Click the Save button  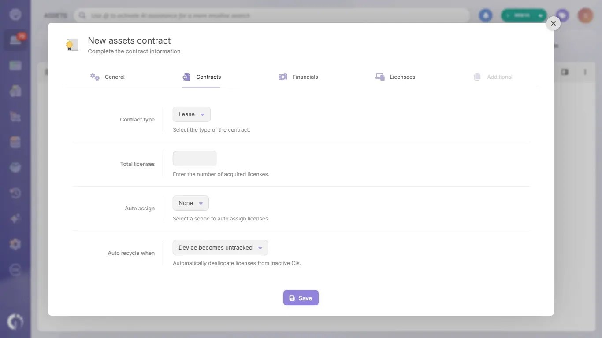coord(301,298)
